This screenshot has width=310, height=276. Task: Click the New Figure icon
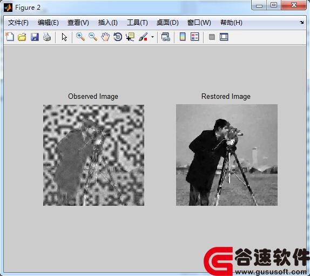click(x=10, y=37)
